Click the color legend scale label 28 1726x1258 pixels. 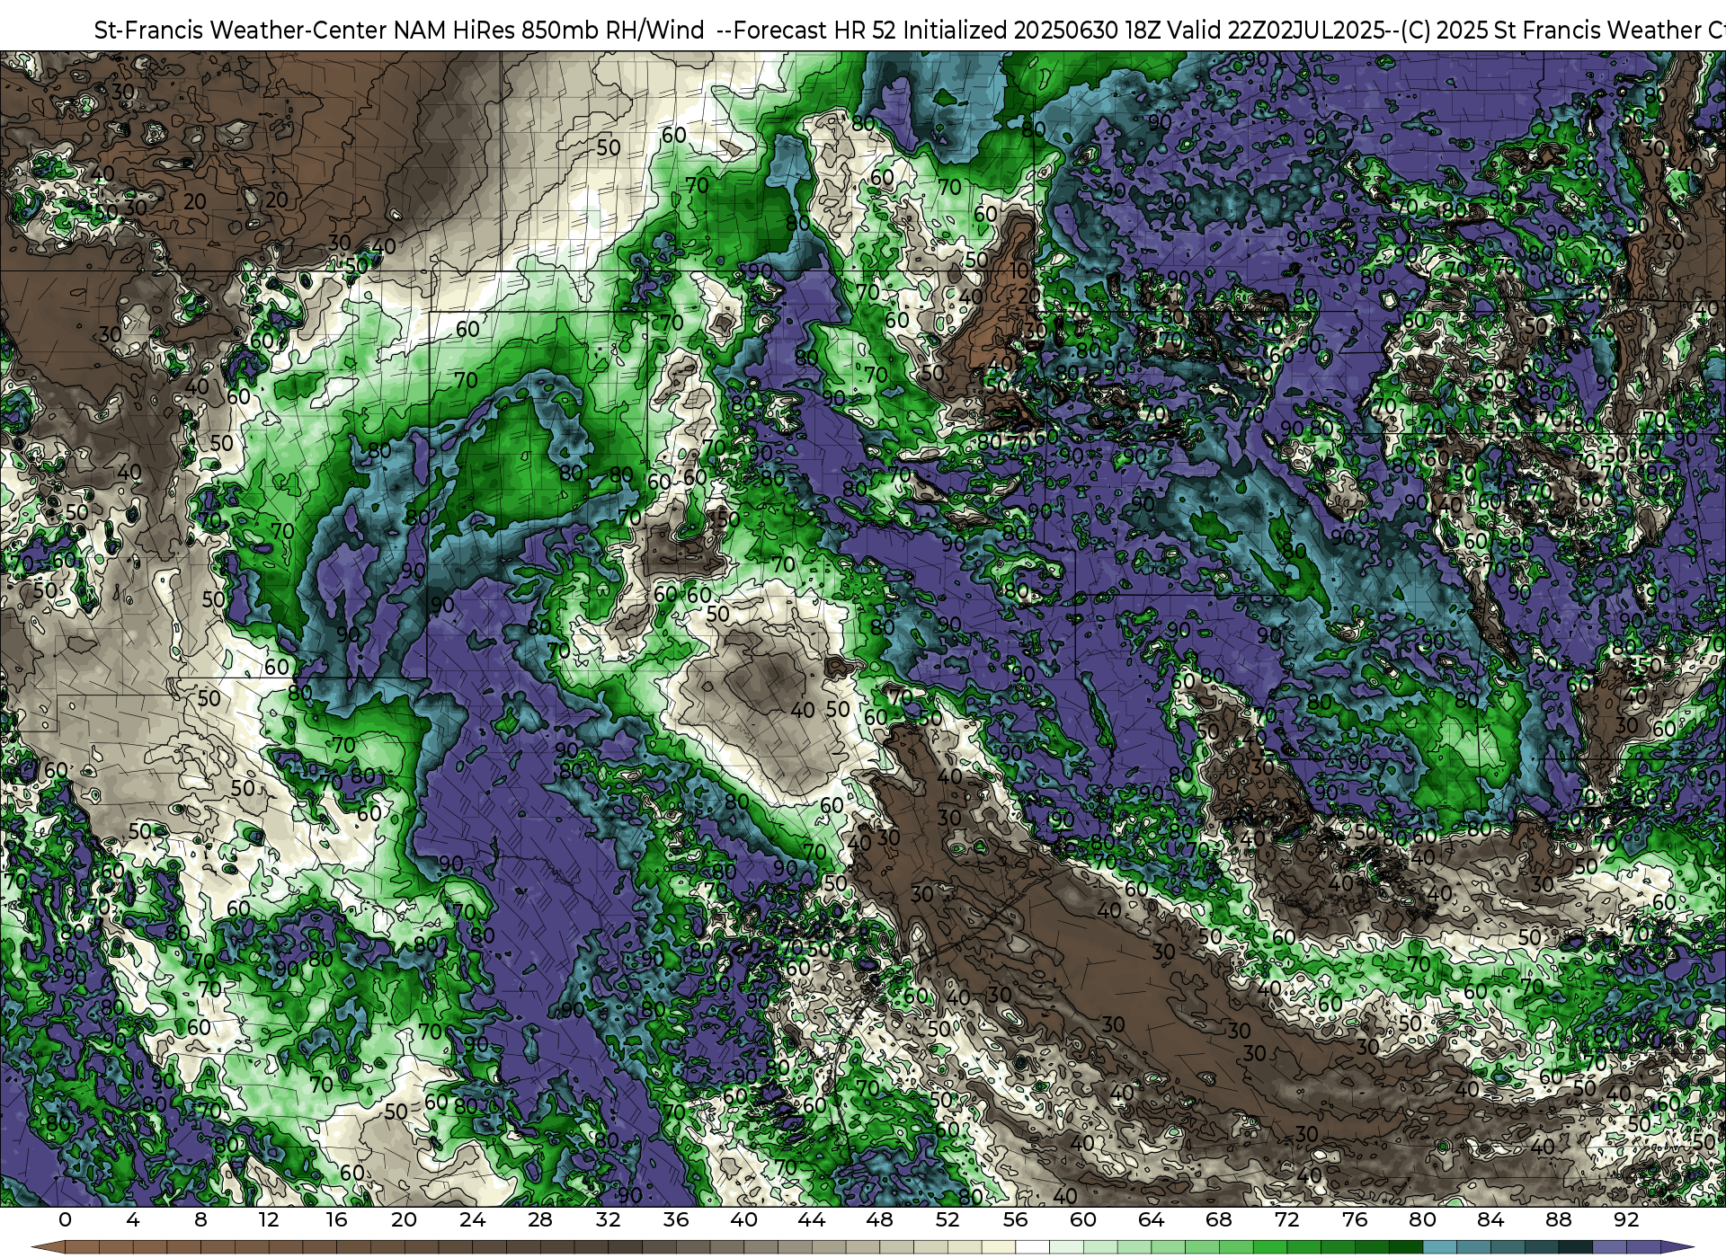click(x=540, y=1219)
